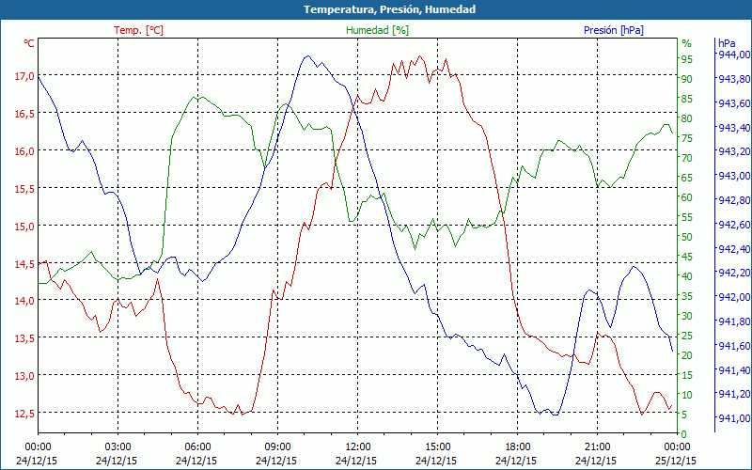This screenshot has width=752, height=470.
Task: Click the '21:00' time axis label
Action: click(x=598, y=446)
